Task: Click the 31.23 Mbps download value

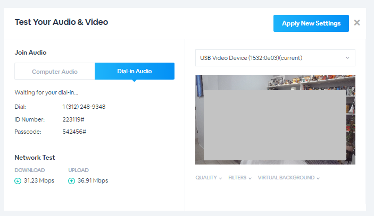Action: coord(39,180)
